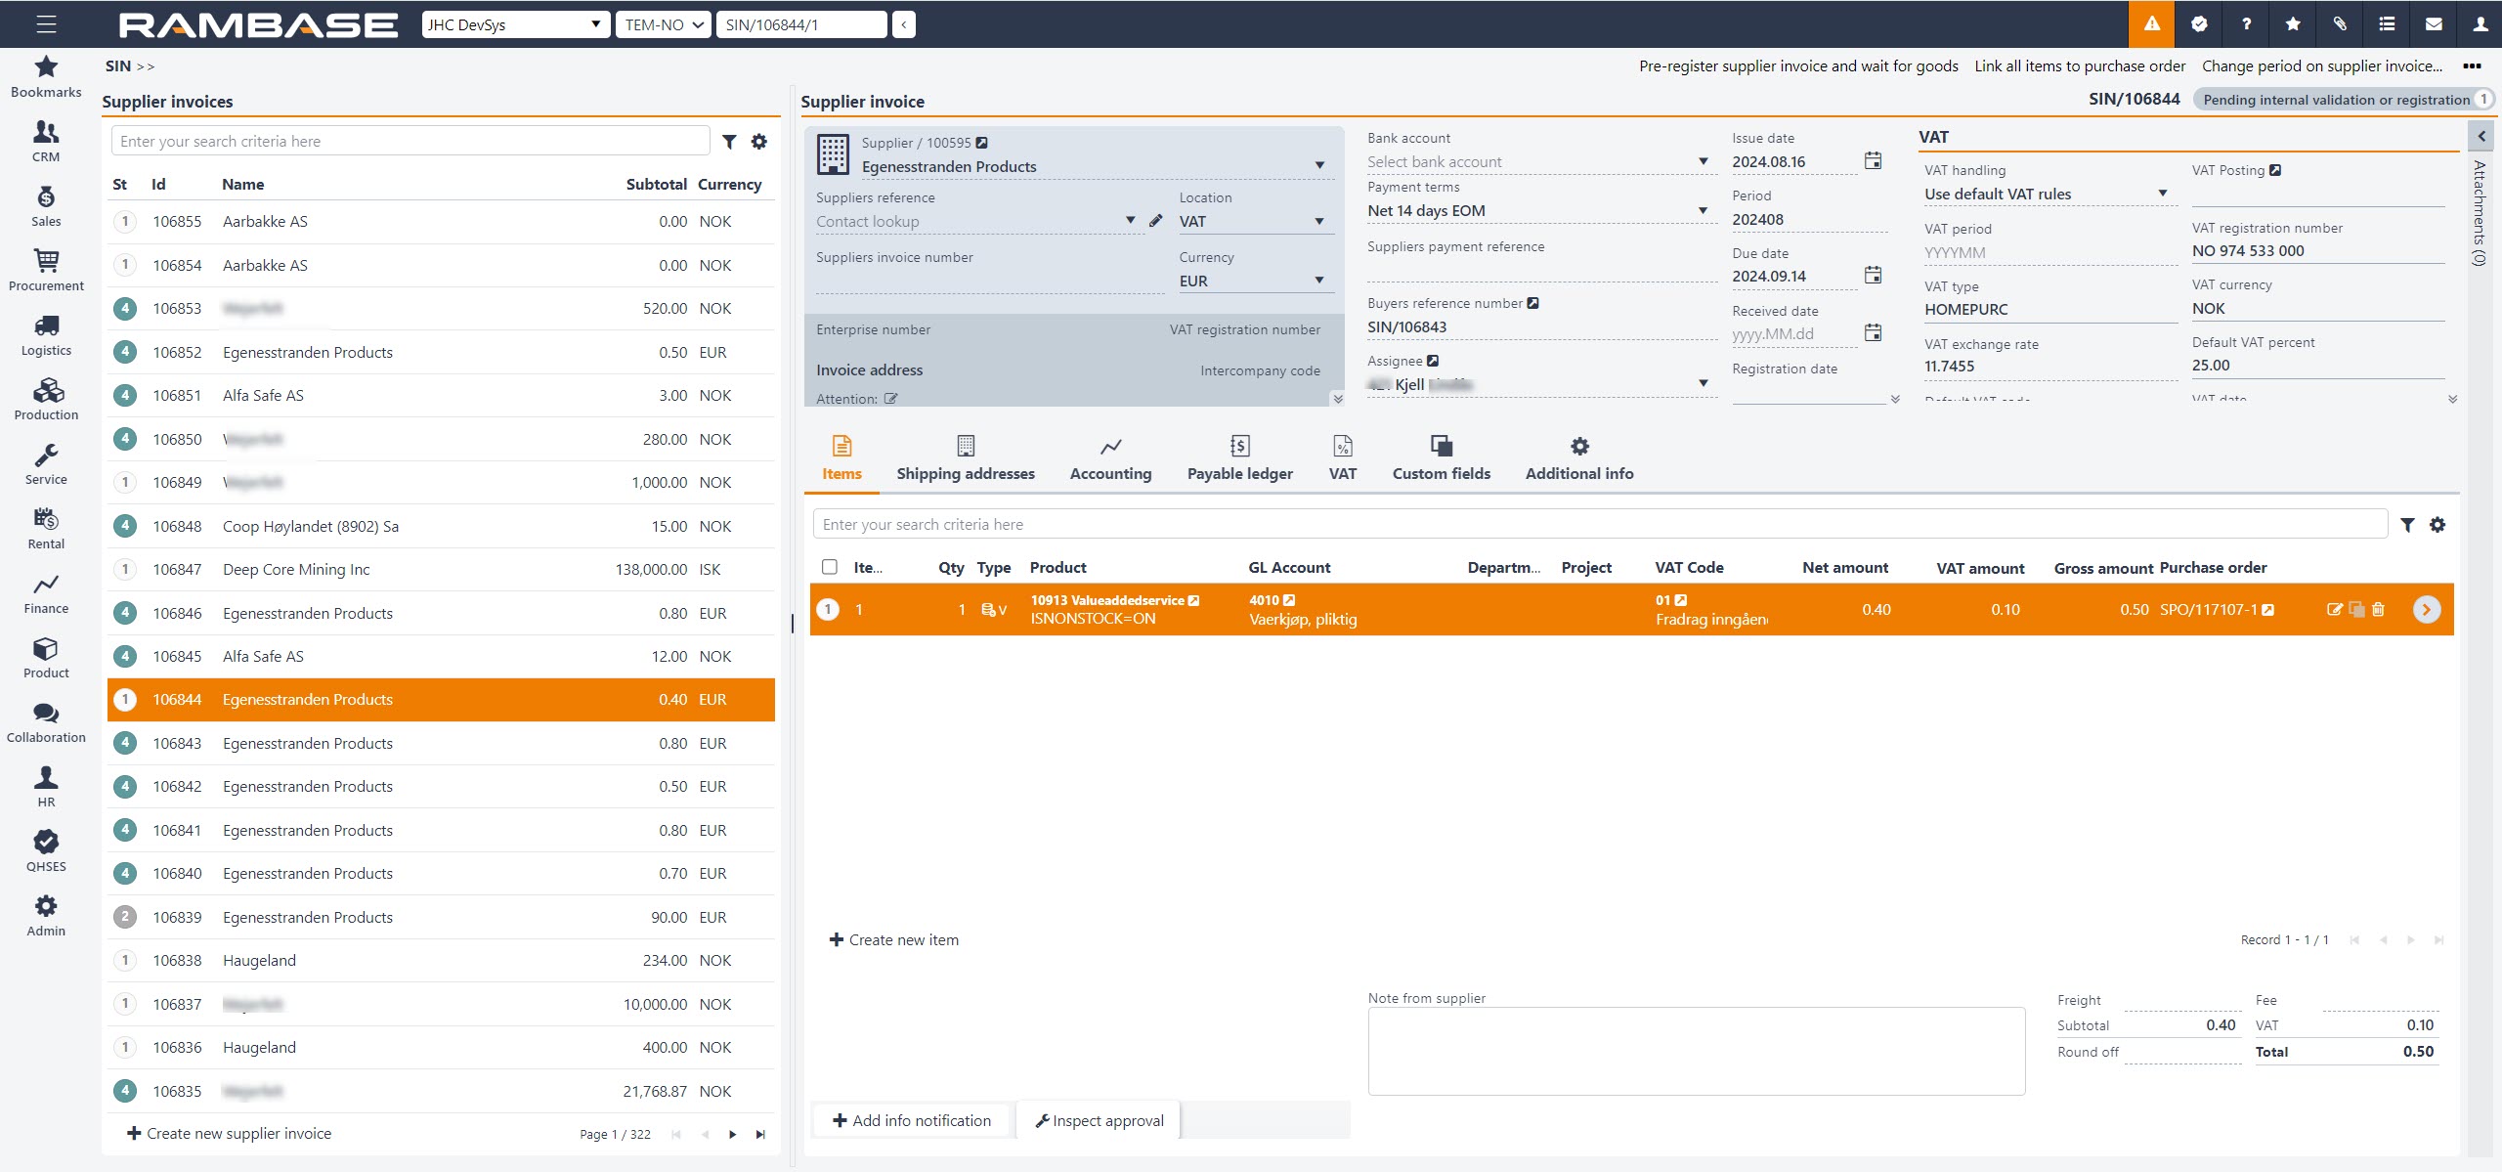Screen dimensions: 2502x1172
Task: Click the alert warning icon in top bar
Action: tap(2151, 23)
